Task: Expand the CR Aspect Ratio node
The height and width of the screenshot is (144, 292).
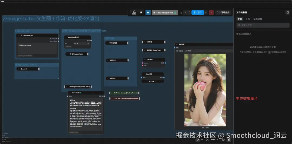Action: (x=67, y=54)
